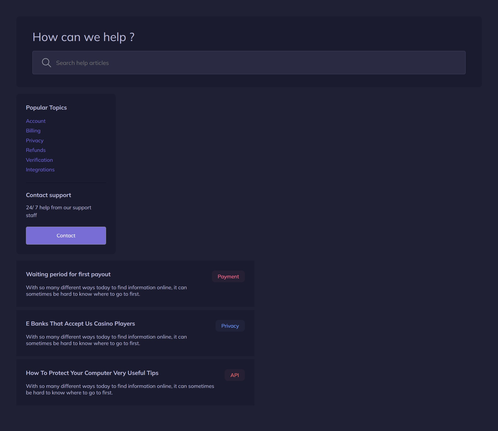Open the Billing help topic

(x=33, y=131)
